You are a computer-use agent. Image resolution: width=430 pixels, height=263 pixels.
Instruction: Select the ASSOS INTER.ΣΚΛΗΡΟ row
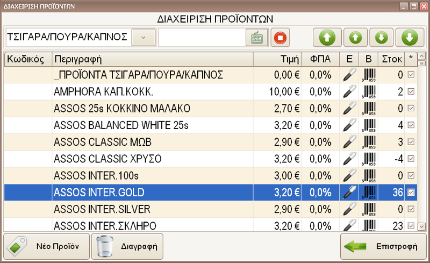point(211,225)
